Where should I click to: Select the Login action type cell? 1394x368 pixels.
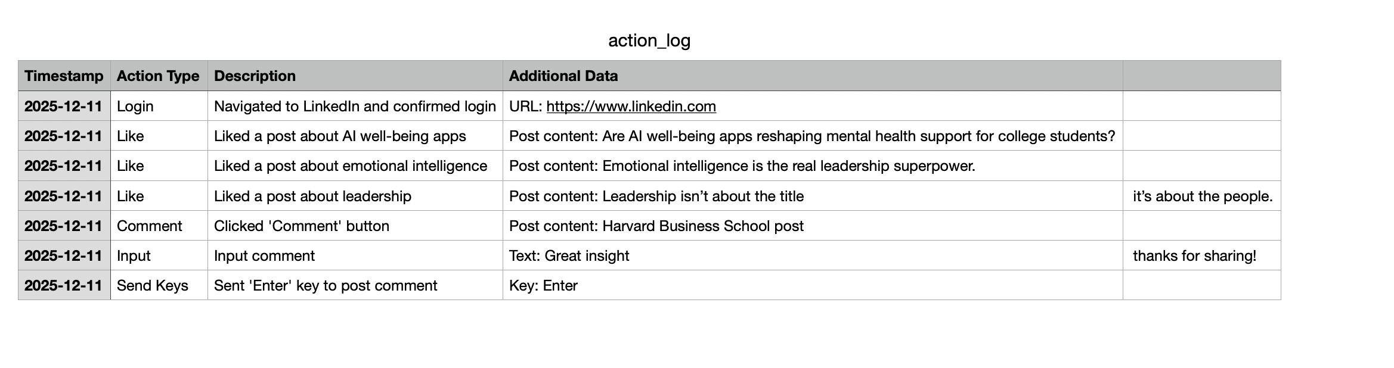tap(159, 106)
